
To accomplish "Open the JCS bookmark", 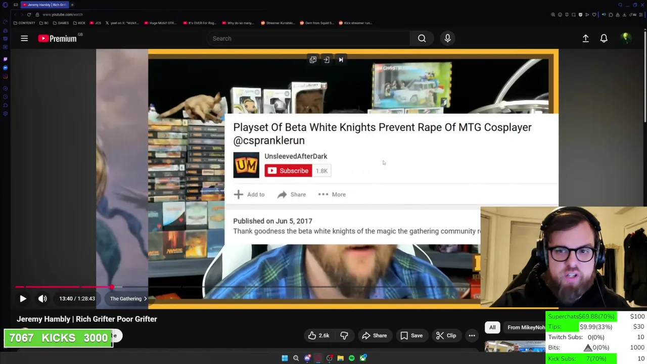I will point(96,23).
